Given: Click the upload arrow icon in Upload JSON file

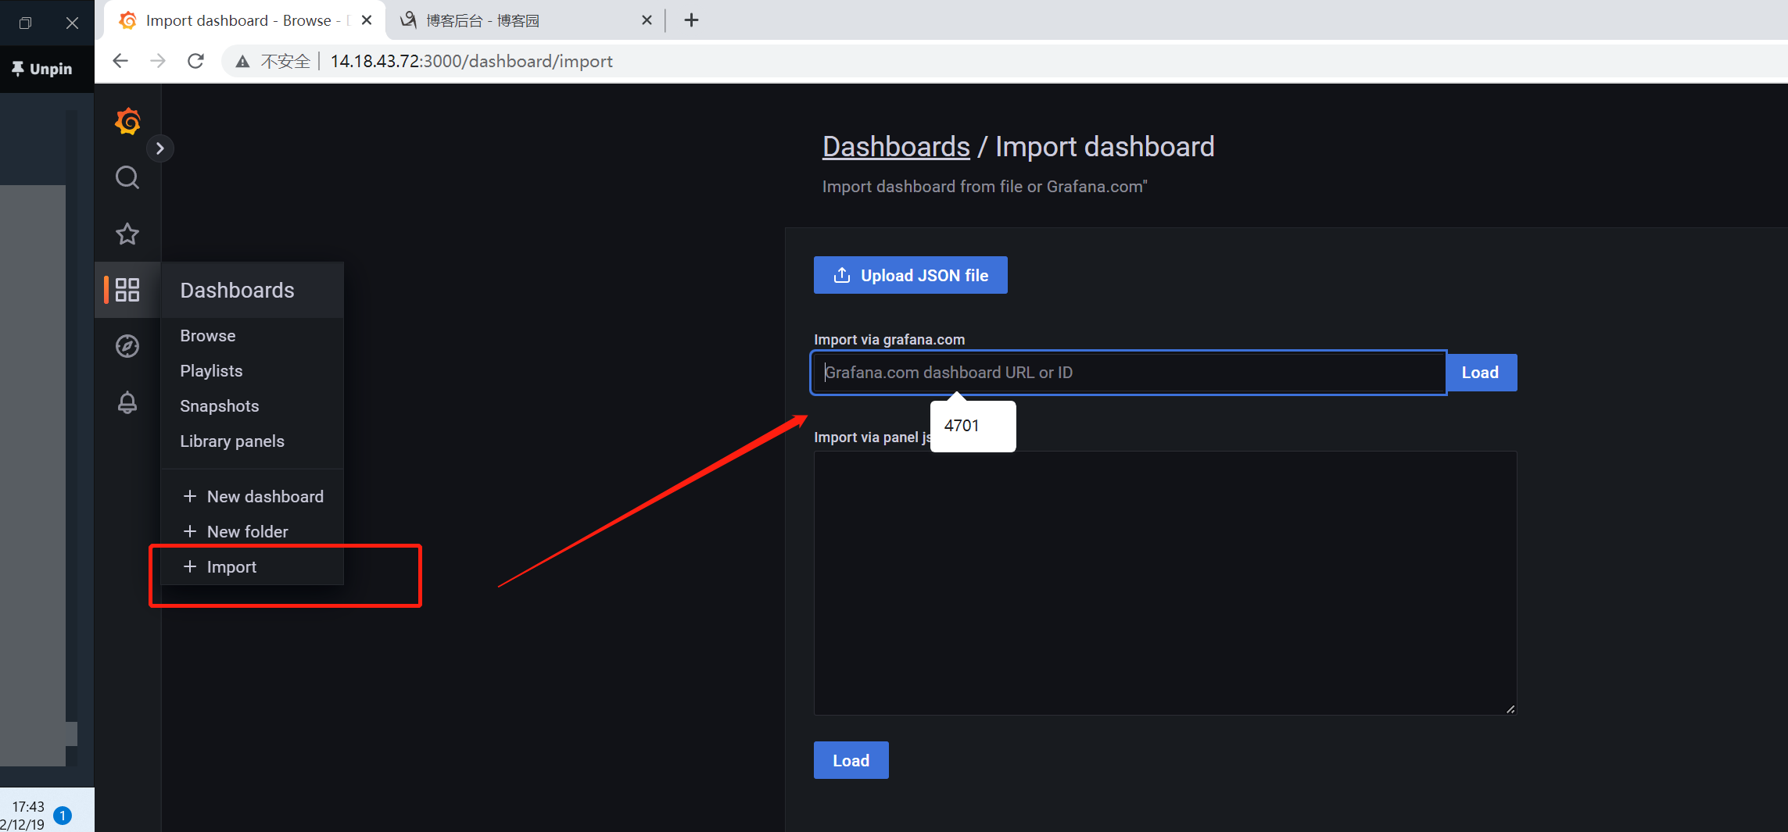Looking at the screenshot, I should (x=842, y=275).
